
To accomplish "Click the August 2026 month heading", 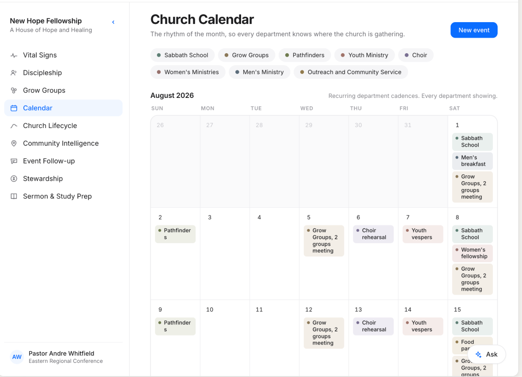I will tap(172, 95).
